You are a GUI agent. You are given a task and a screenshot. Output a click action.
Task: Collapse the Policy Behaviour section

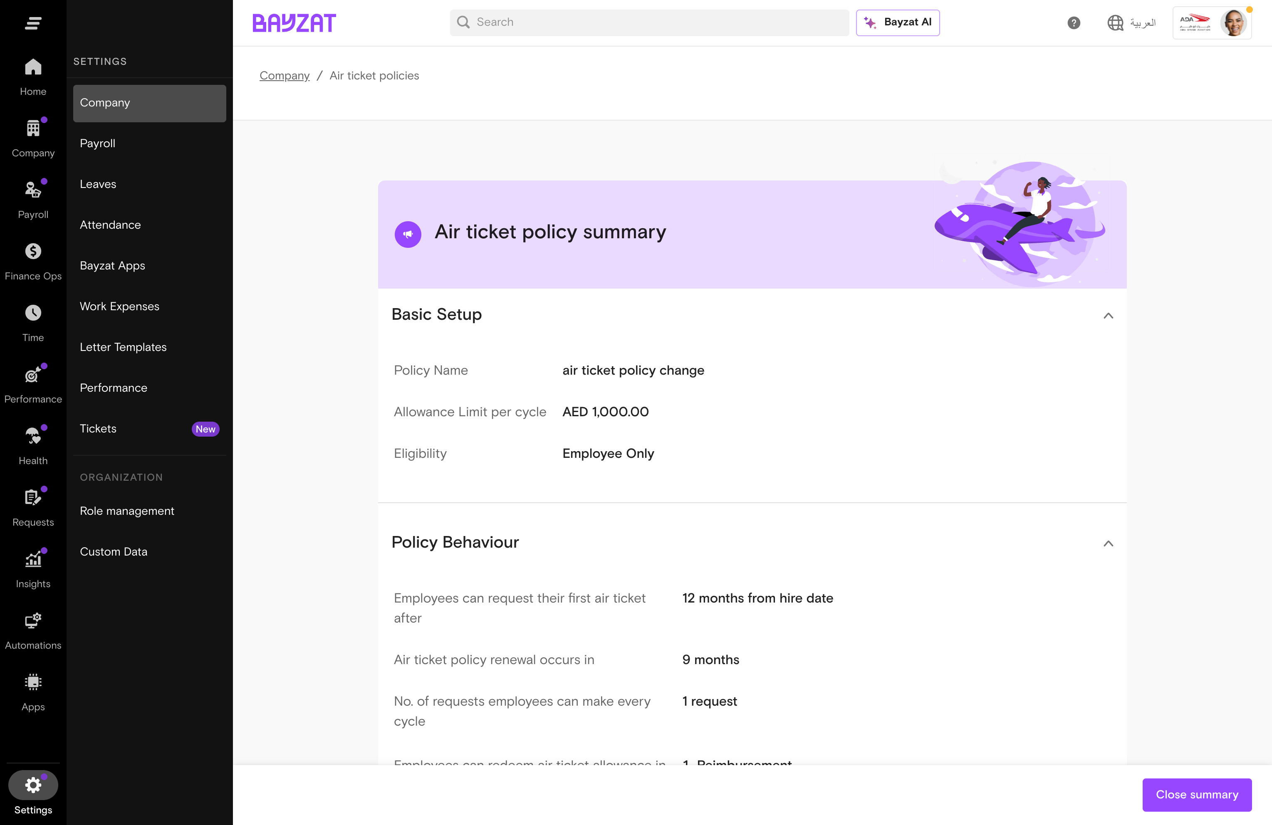1109,543
